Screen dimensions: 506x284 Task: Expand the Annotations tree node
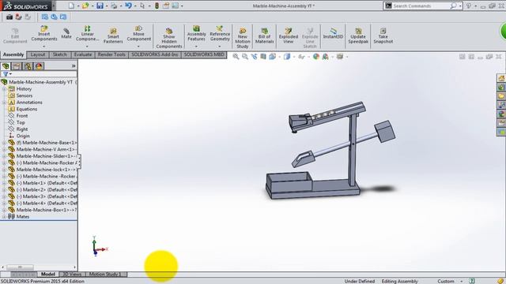click(4, 103)
